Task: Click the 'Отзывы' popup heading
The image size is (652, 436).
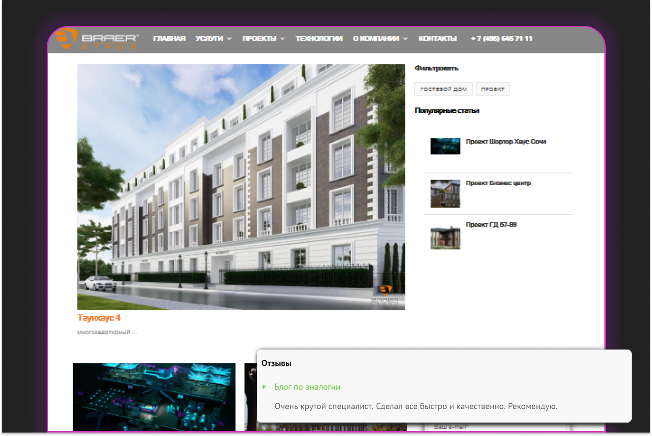Action: pyautogui.click(x=276, y=363)
